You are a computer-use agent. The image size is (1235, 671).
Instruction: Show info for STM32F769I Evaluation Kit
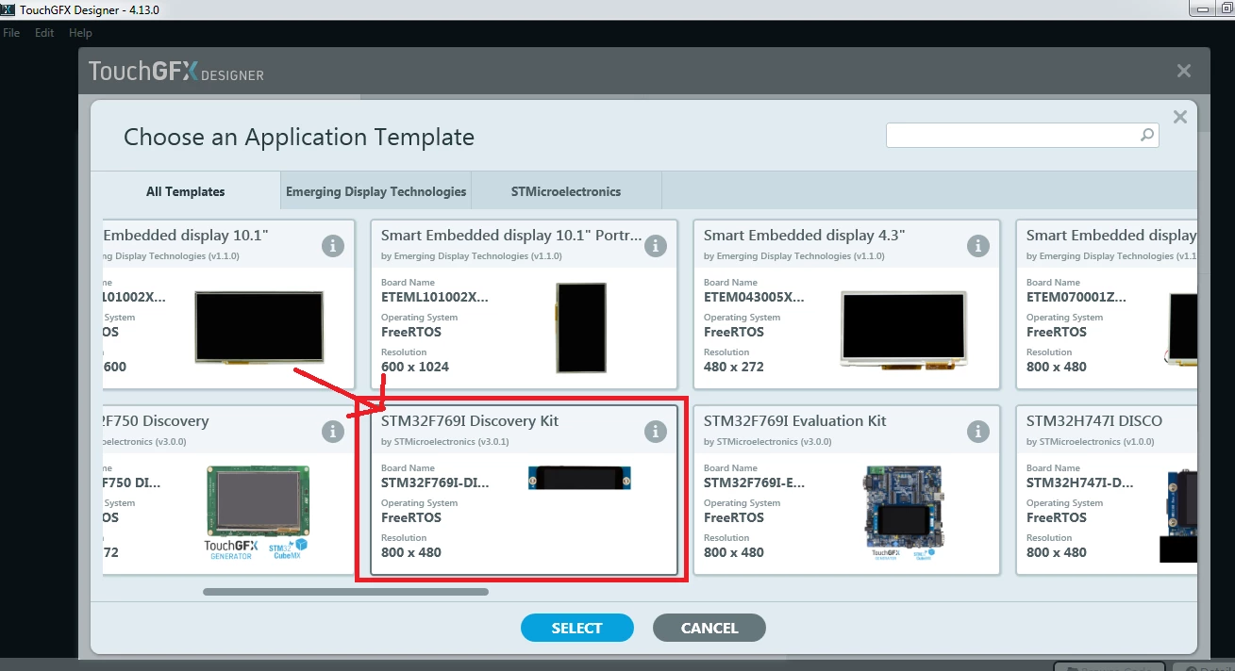click(977, 432)
